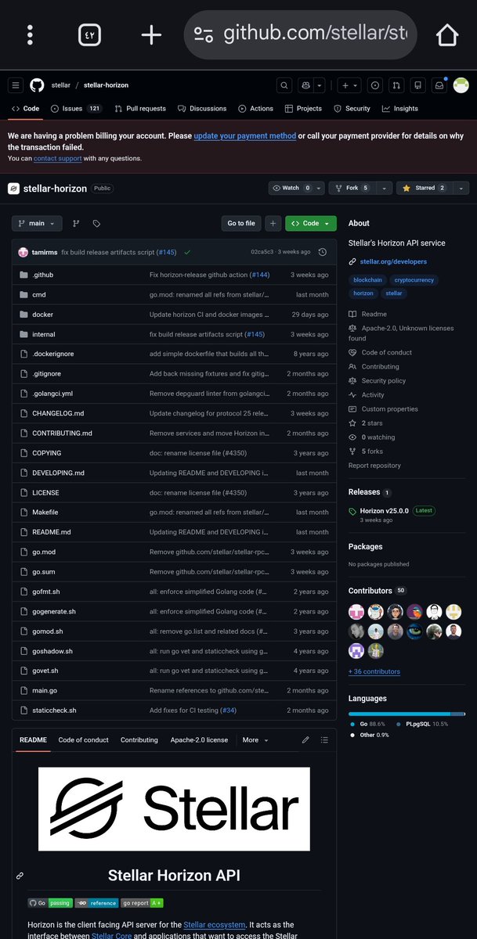
Task: Open the Security tab
Action: point(352,109)
